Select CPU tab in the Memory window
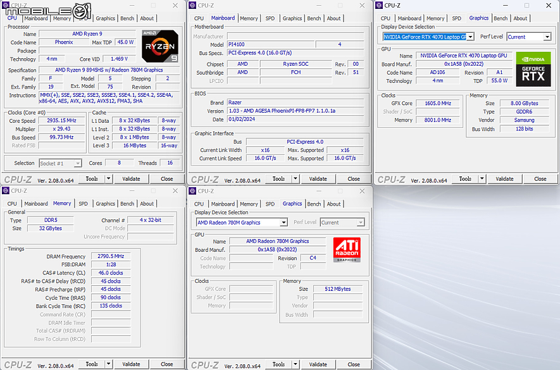 pos(12,204)
